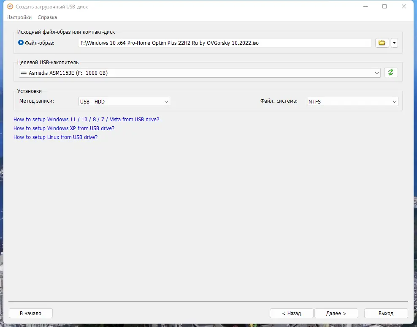Viewport: 417px width, 327px height.
Task: Click the Выход button
Action: click(386, 313)
